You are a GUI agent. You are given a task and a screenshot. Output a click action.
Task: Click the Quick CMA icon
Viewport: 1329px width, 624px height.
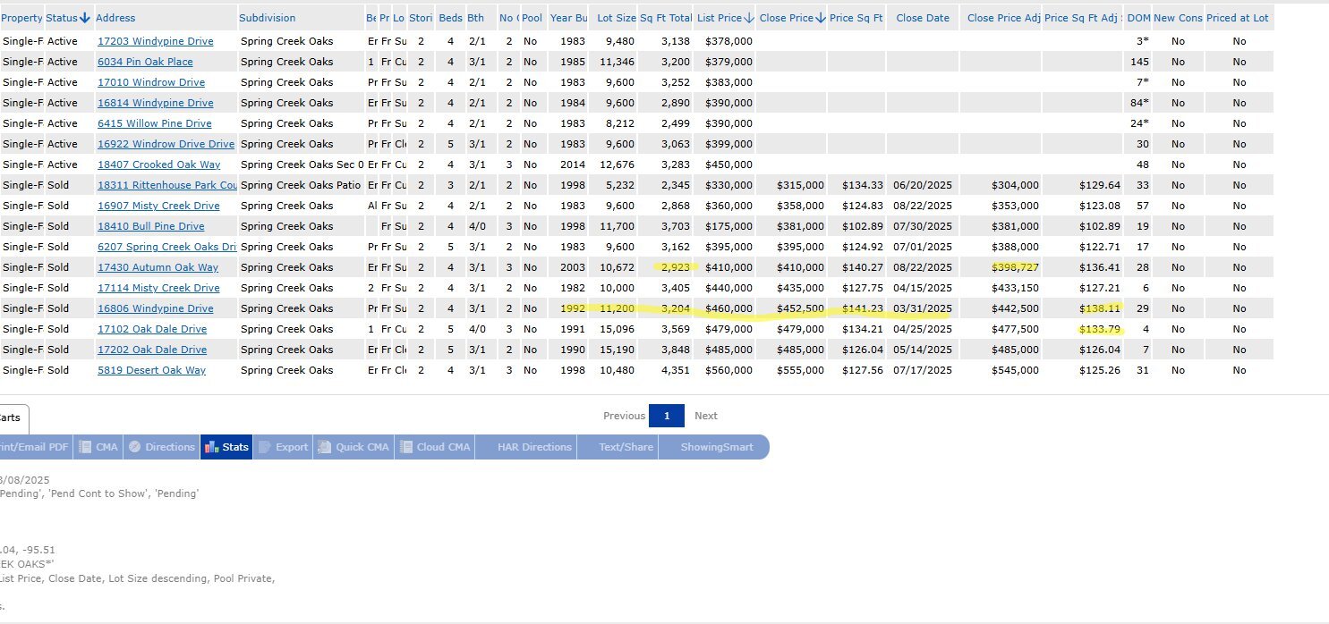(324, 447)
